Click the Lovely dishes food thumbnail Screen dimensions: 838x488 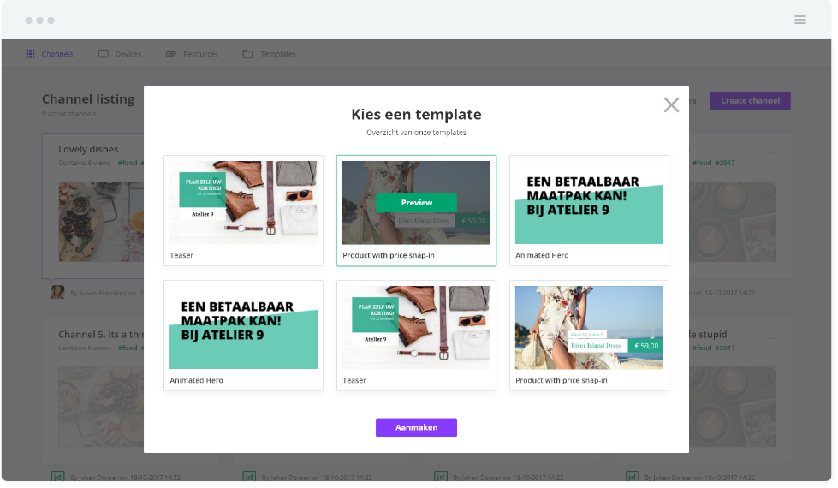click(101, 221)
